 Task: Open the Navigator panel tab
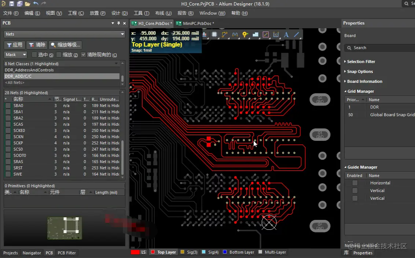click(x=32, y=253)
